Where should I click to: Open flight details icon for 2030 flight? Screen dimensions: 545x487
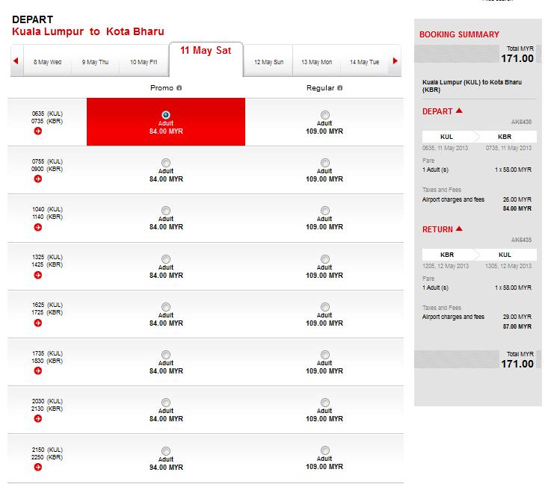pyautogui.click(x=38, y=418)
